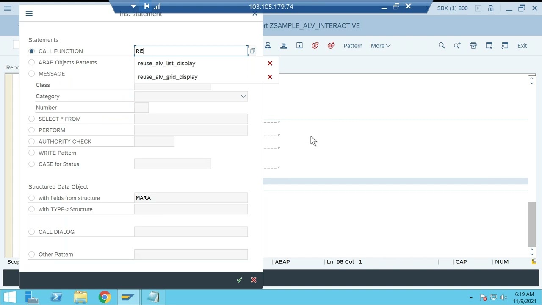Click Exit in the toolbar

click(522, 46)
